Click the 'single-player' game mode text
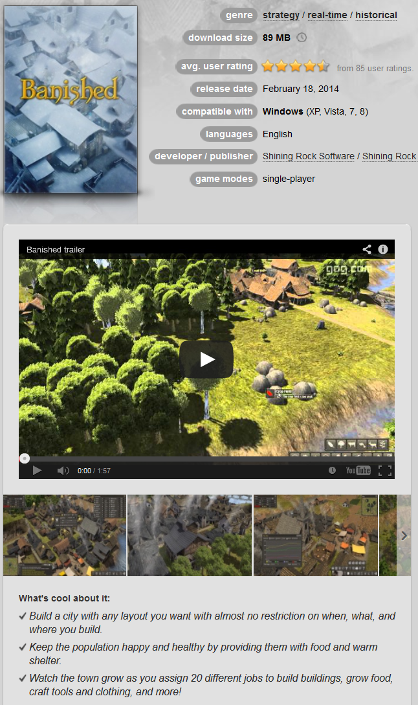 pos(289,179)
